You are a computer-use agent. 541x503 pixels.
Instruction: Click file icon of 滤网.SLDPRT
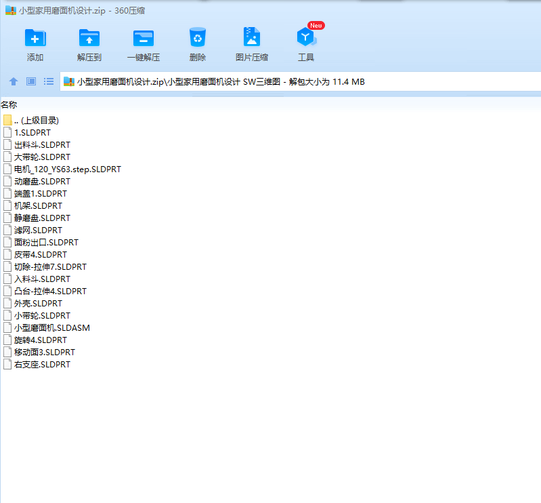click(x=7, y=230)
